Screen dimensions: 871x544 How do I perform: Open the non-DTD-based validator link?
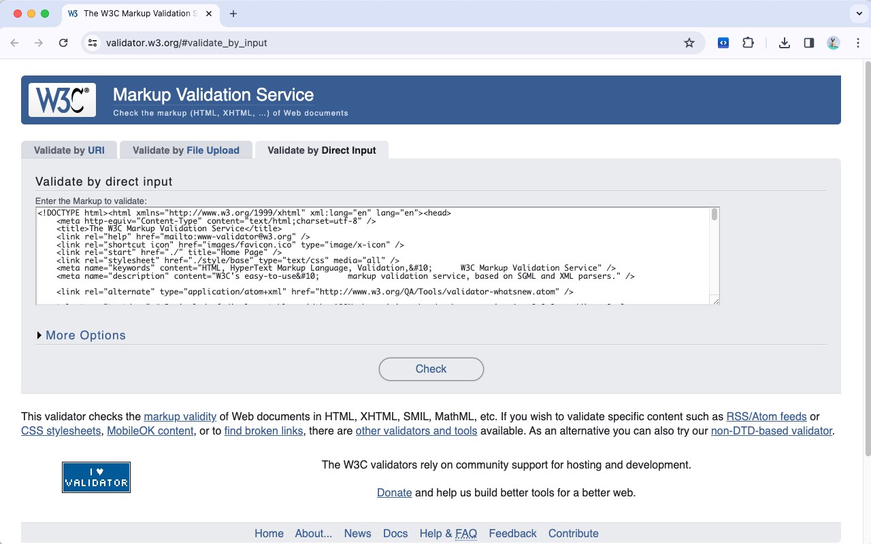click(x=772, y=430)
